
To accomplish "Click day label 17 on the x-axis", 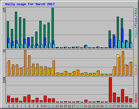I will (73, 106).
